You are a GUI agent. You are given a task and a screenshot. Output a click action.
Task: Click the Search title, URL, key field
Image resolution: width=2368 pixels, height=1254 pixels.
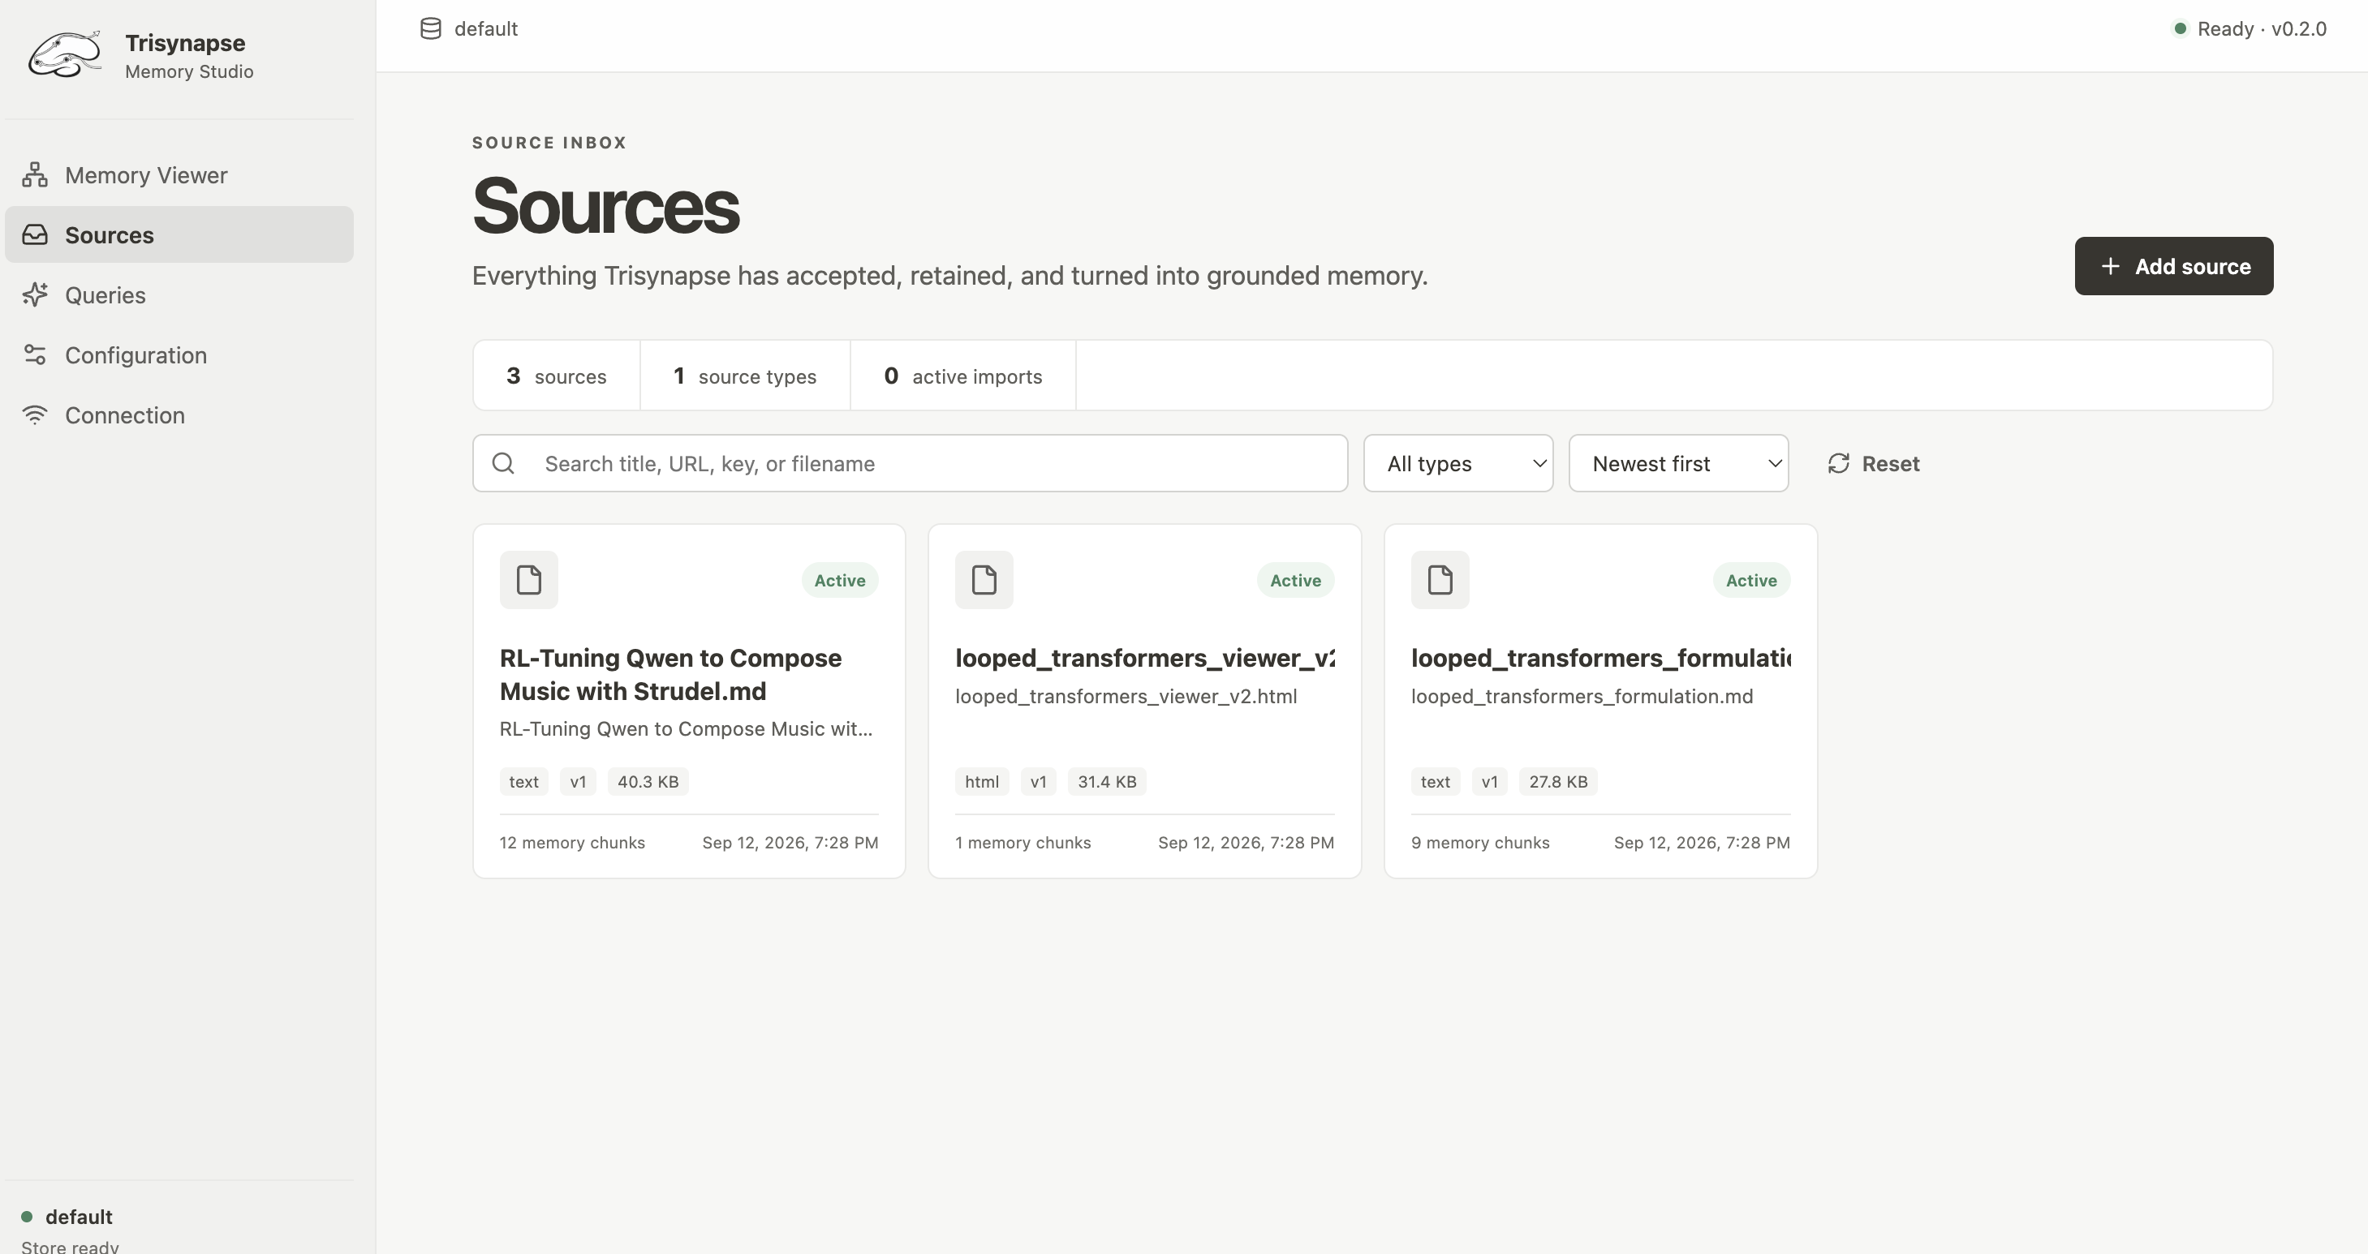click(x=910, y=463)
